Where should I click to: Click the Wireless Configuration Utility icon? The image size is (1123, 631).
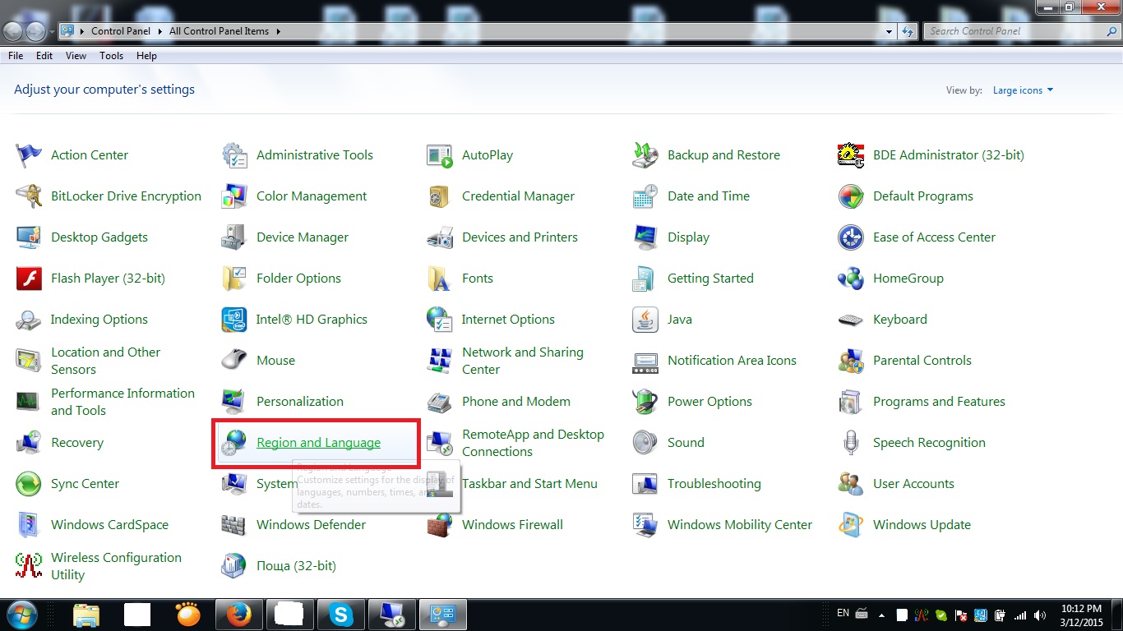tap(29, 565)
